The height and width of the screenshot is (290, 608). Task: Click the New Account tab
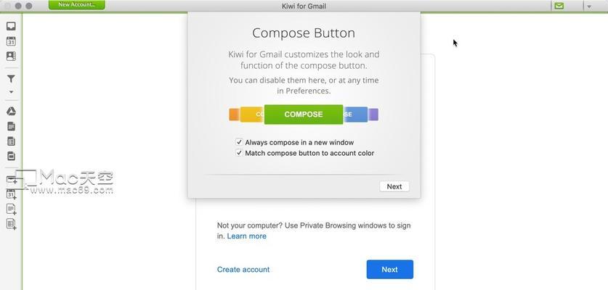[x=77, y=4]
